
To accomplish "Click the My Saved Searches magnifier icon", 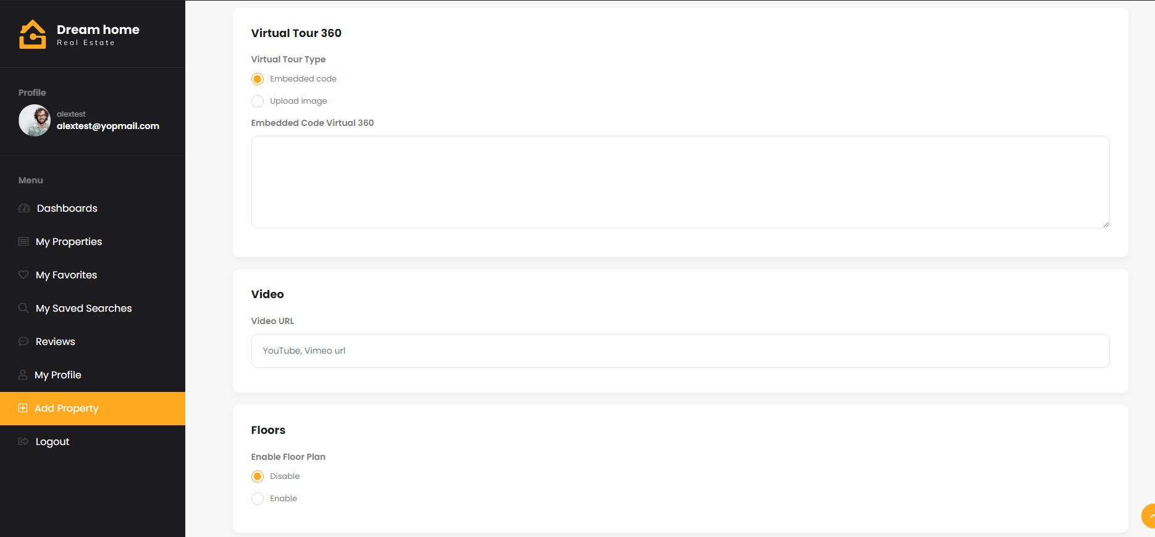I will tap(23, 308).
